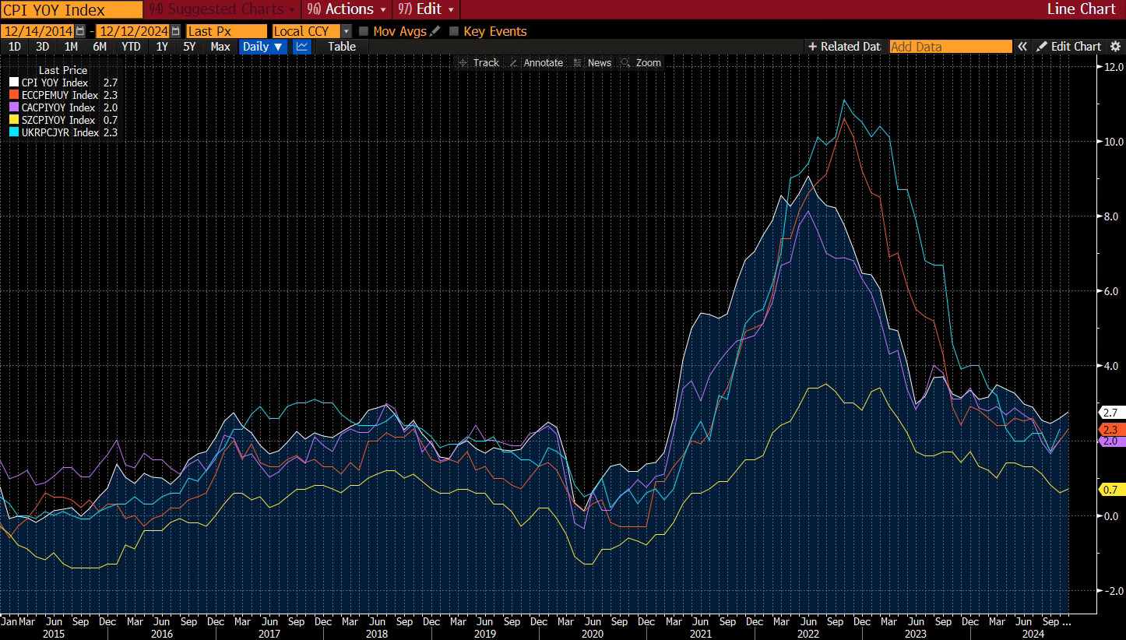
Task: Select the YTD time range
Action: point(131,47)
